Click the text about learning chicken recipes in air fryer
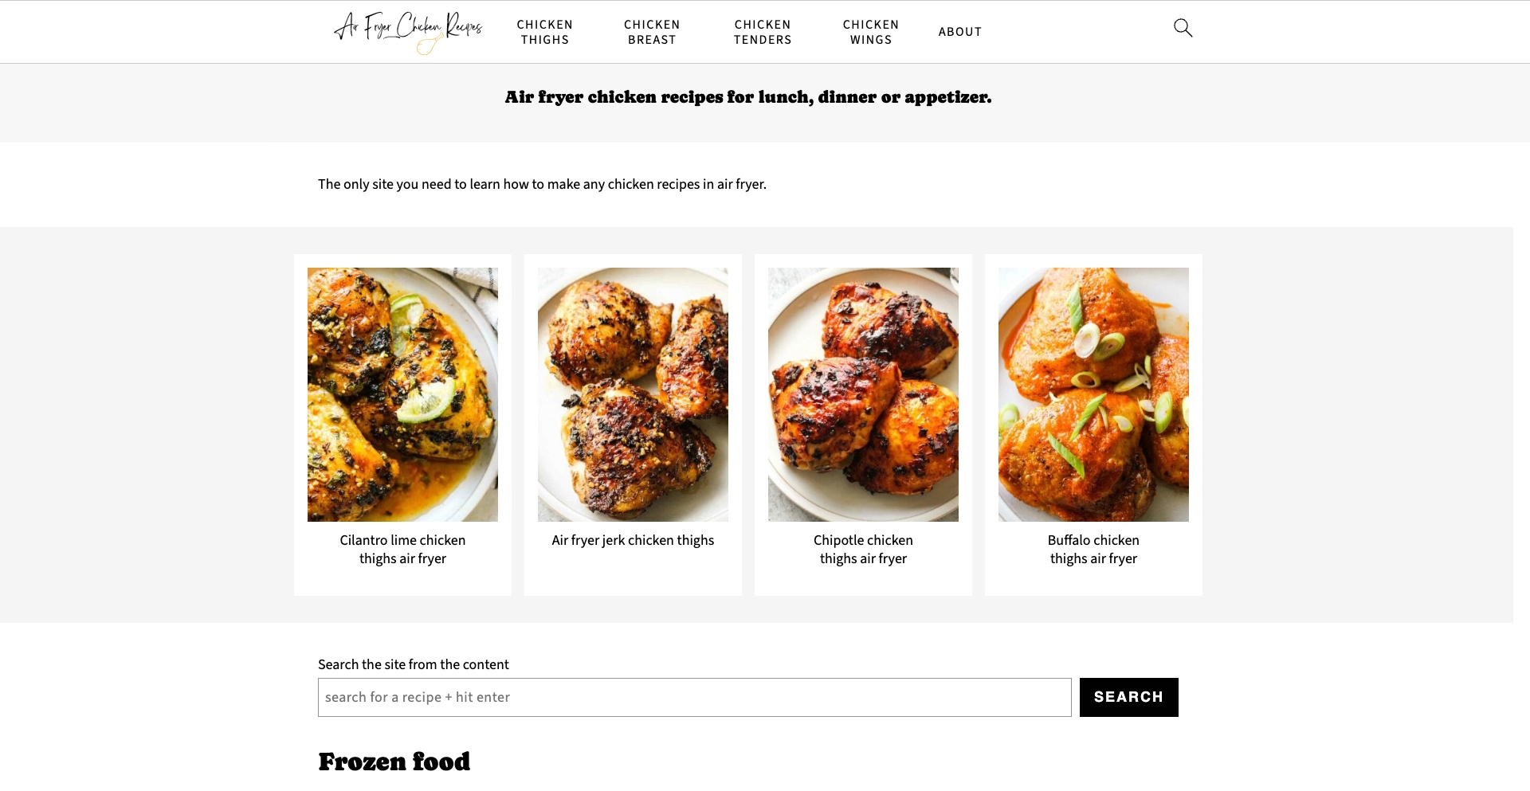The image size is (1530, 791). 541,184
